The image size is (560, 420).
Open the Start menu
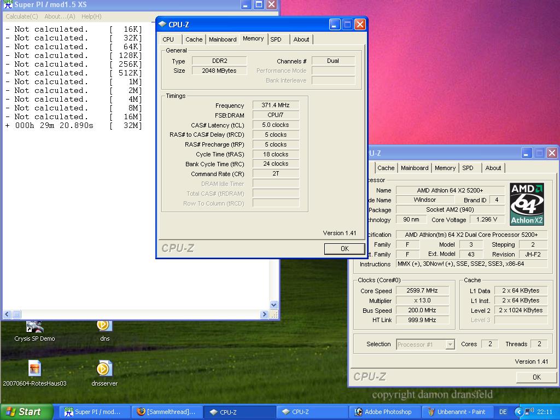[26, 412]
